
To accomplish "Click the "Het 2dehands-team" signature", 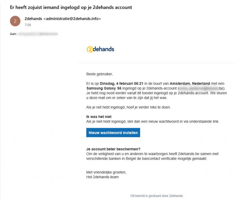I will tap(102, 177).
